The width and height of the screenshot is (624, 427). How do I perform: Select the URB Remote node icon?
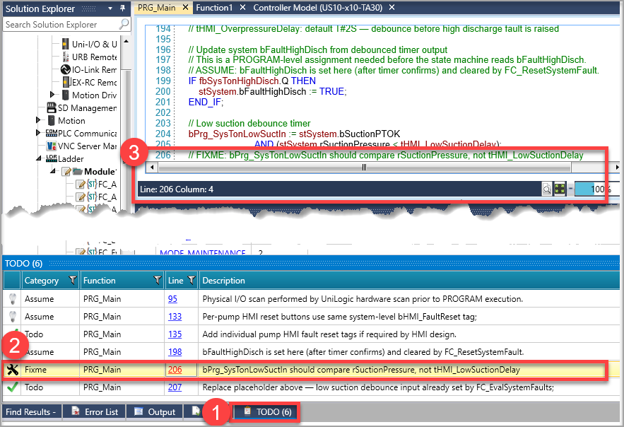[x=66, y=57]
